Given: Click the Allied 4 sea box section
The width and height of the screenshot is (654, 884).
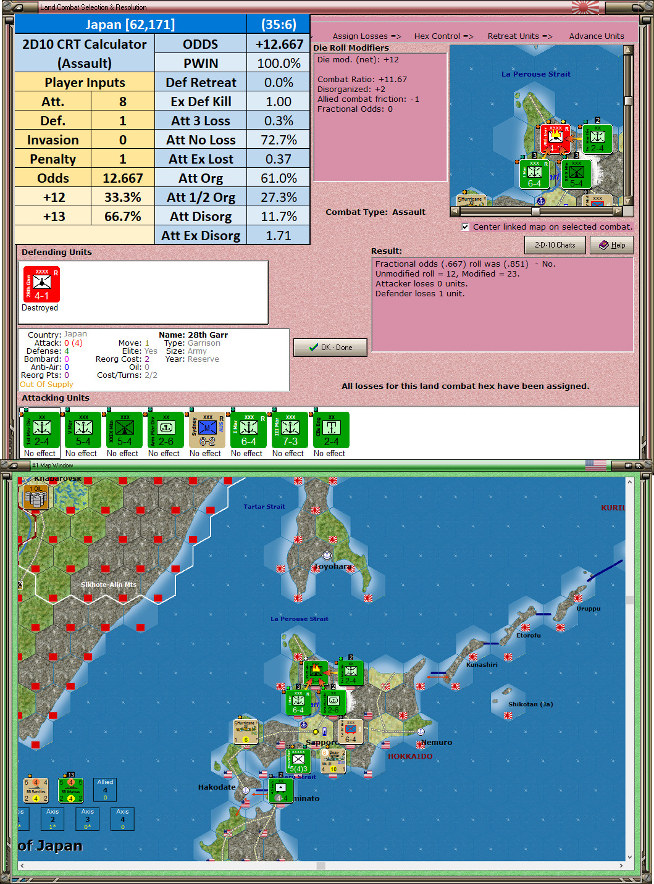Looking at the screenshot, I should tap(105, 790).
